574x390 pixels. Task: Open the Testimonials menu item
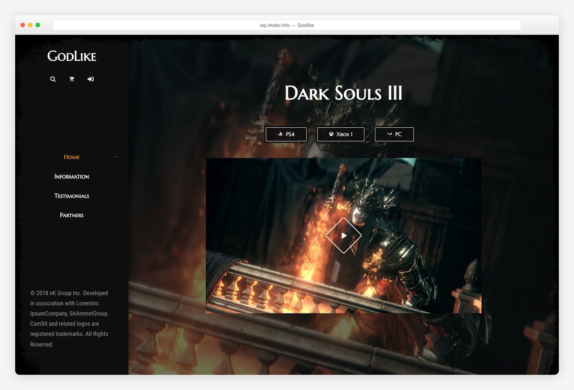tap(72, 196)
